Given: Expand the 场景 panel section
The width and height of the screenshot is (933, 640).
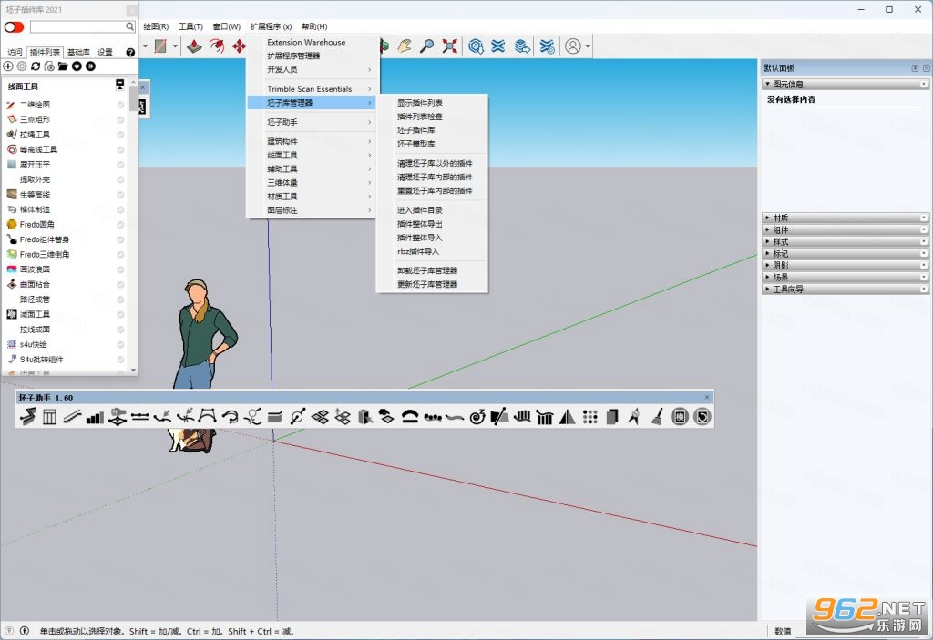Looking at the screenshot, I should pyautogui.click(x=845, y=277).
